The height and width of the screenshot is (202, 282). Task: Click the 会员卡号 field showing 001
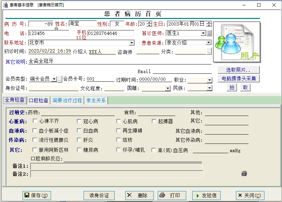coord(100,79)
